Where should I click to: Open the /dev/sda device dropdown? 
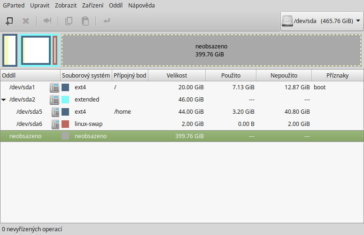click(x=322, y=21)
